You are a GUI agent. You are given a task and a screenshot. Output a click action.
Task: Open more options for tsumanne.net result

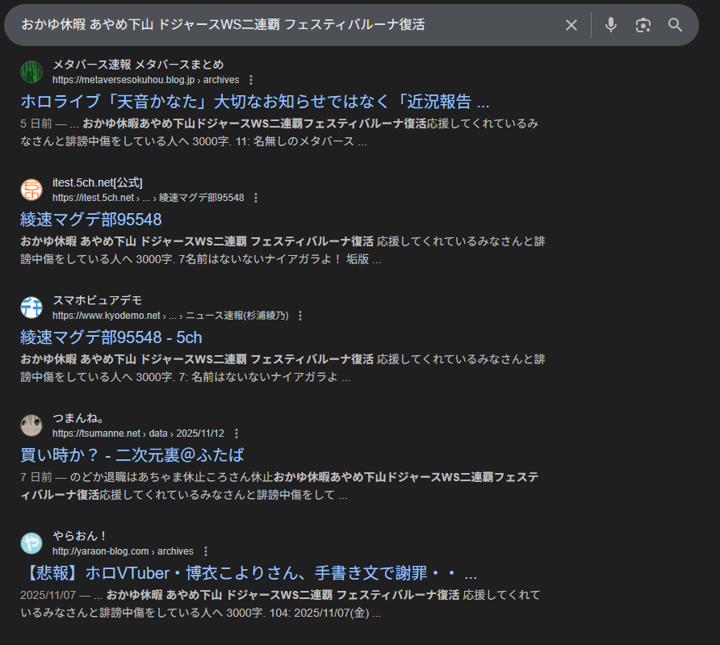point(236,433)
